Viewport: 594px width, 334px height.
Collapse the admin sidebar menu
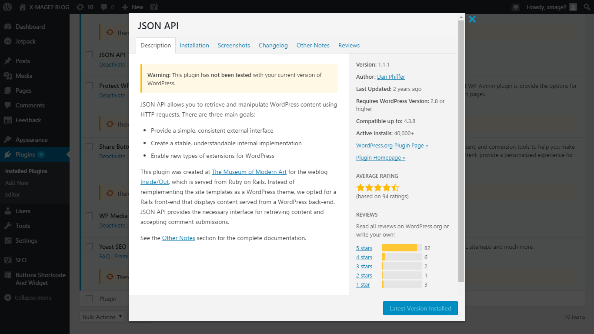(28, 298)
